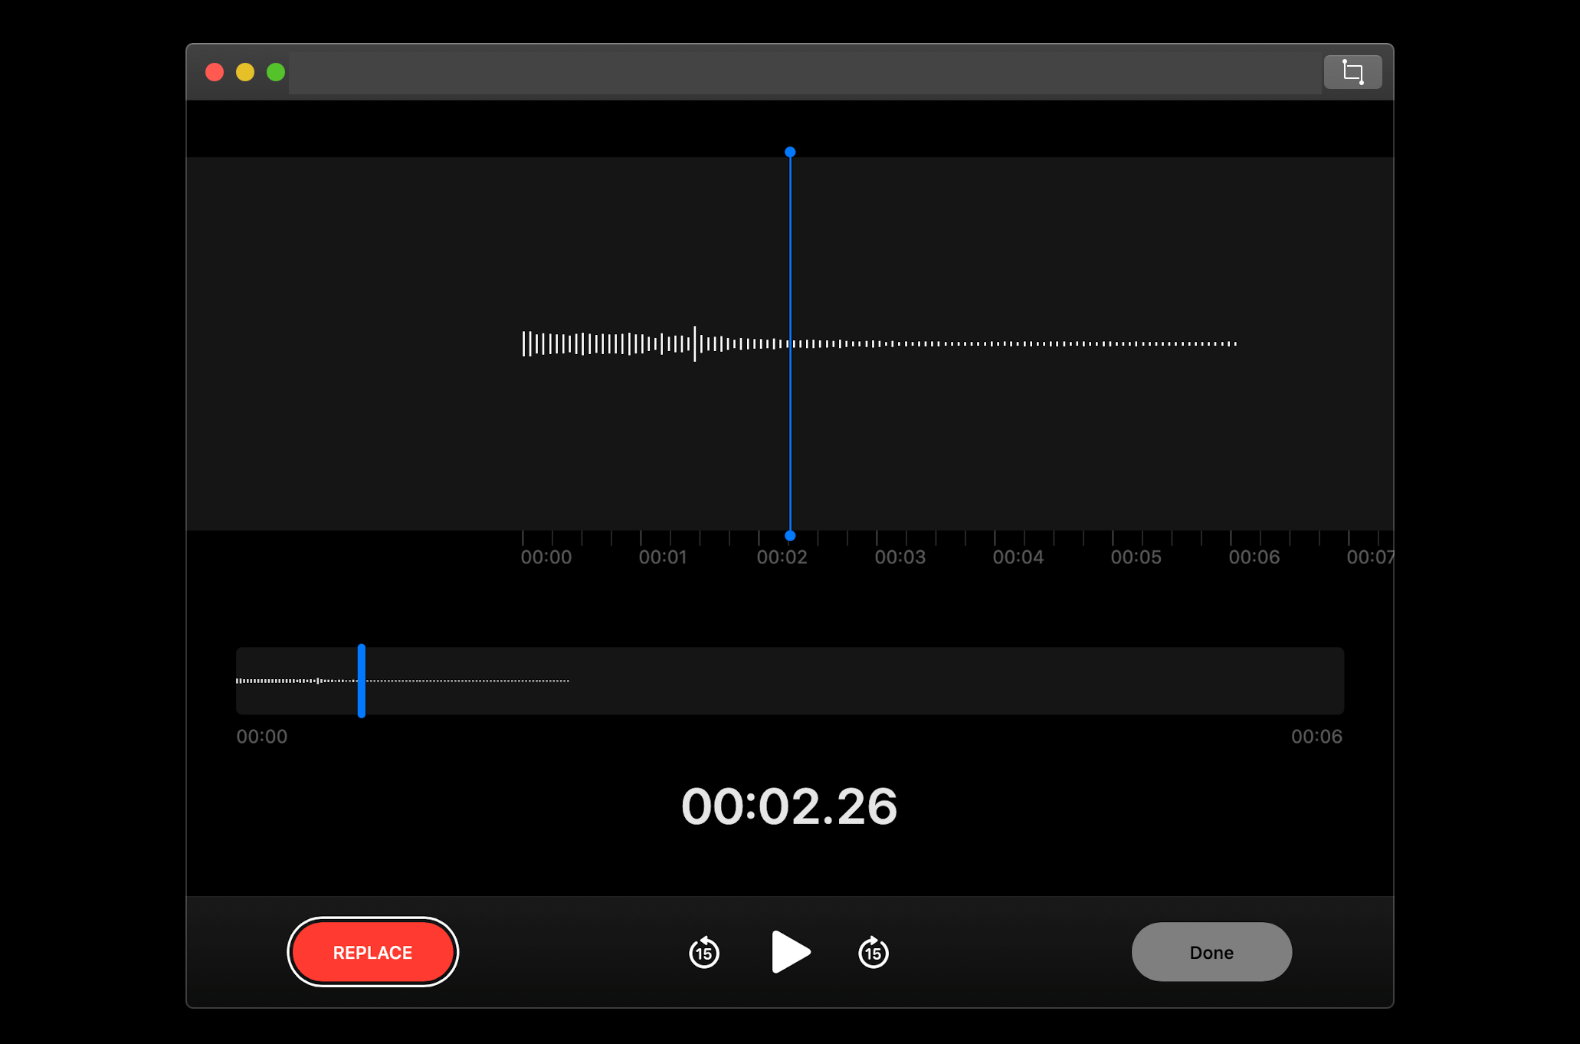Screen dimensions: 1580x1044
Task: Click the Play icon to preview the recording
Action: [791, 952]
